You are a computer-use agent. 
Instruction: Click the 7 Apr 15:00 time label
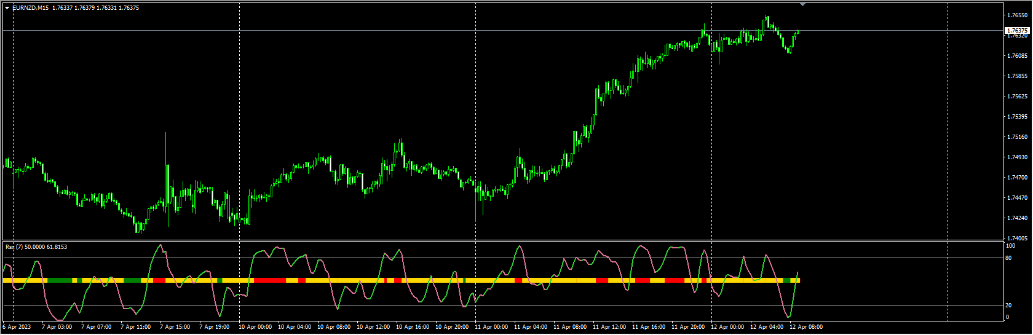click(175, 327)
